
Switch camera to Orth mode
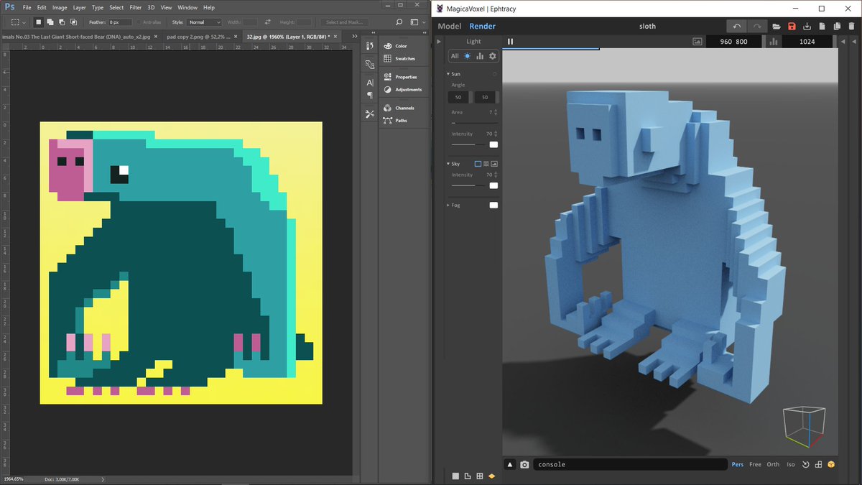tap(773, 464)
